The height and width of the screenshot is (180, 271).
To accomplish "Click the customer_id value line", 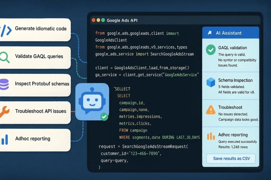I will coord(131,153).
